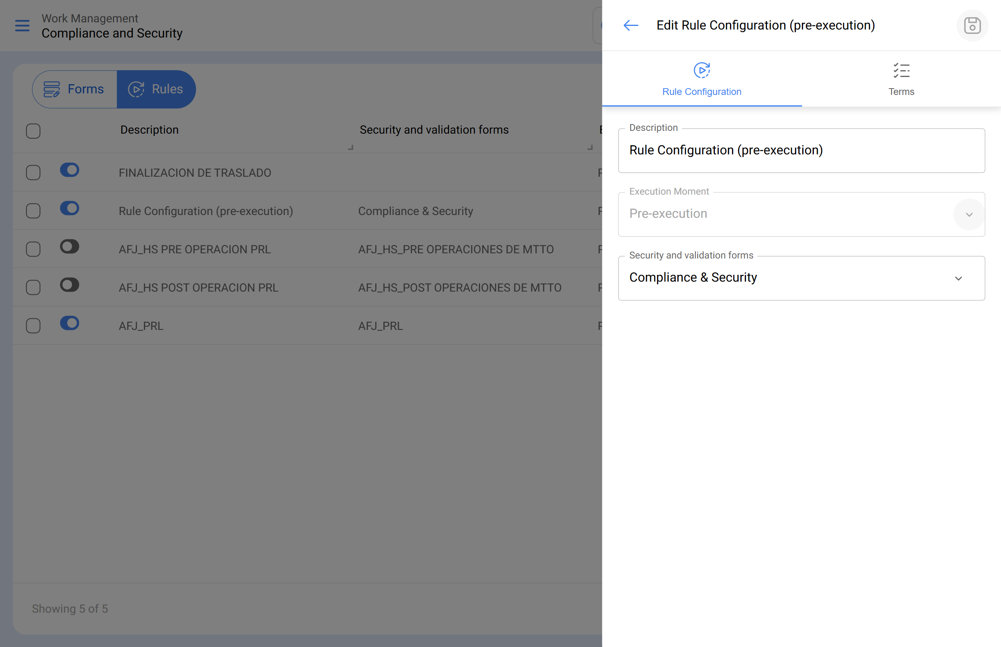Enable the AFJ_HS PRE OPERACION PRL rule

click(69, 247)
